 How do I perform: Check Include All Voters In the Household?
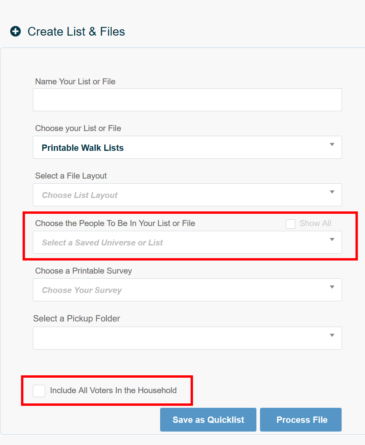(39, 390)
